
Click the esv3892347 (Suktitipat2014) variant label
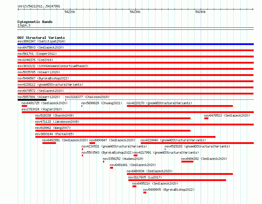42,41
